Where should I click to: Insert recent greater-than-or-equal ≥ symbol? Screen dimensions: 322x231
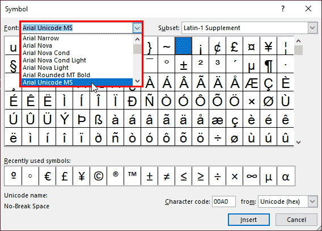click(x=201, y=176)
